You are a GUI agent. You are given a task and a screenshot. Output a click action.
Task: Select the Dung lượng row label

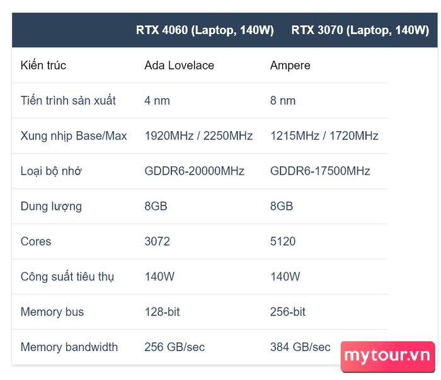(x=51, y=207)
